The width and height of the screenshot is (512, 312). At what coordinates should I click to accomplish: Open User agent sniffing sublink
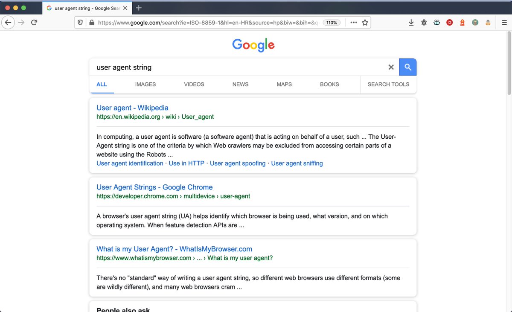(297, 163)
